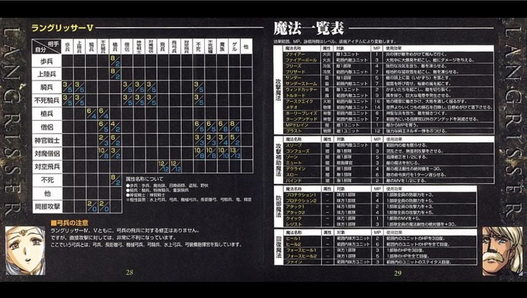The width and height of the screenshot is (527, 298).
Task: Click the '防御魔法' category label
Action: [x=278, y=206]
